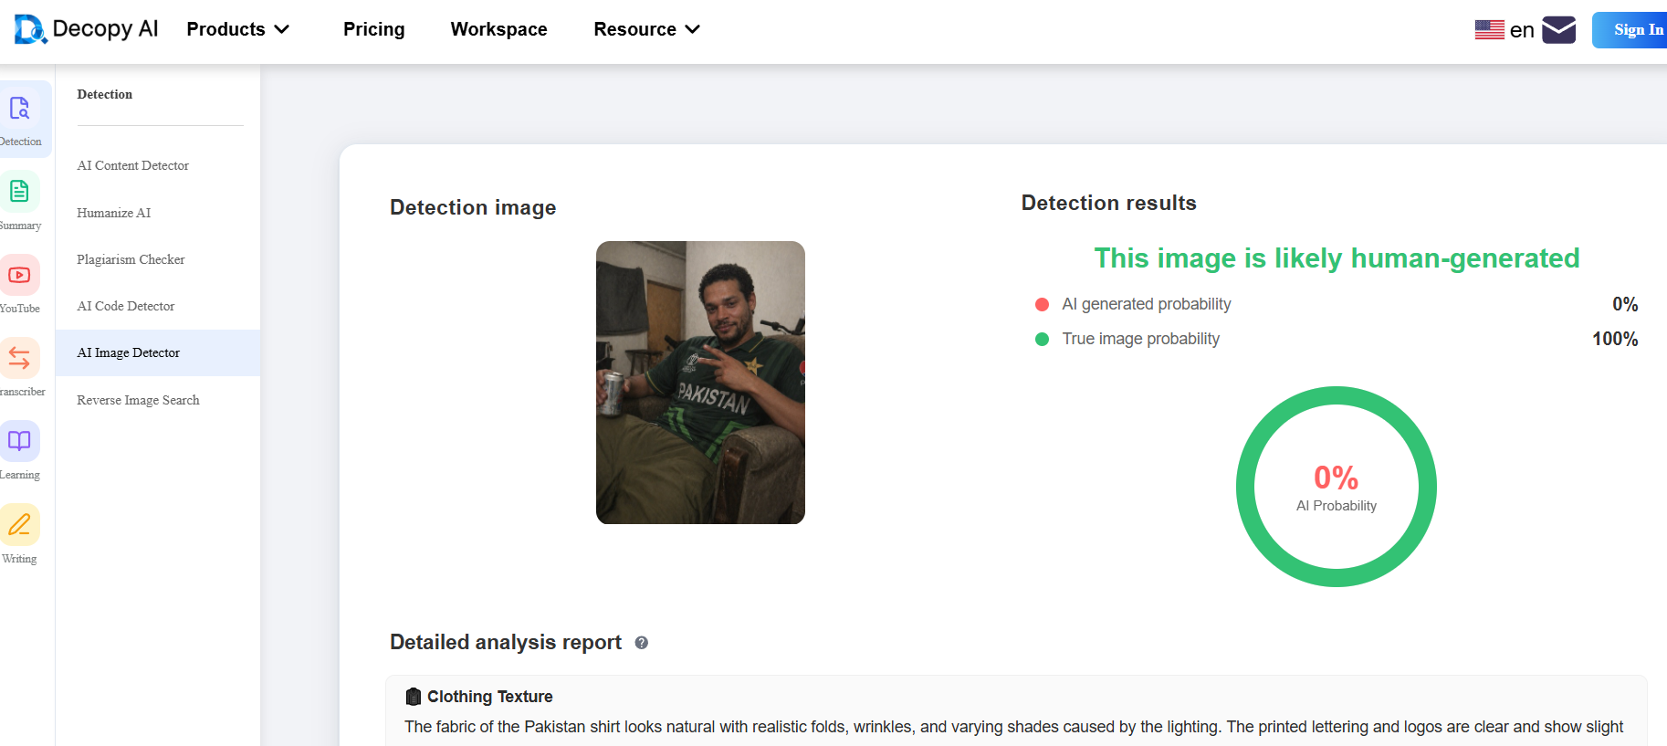Open Reverse Image Search tool
Viewport: 1667px width, 746px height.
138,400
